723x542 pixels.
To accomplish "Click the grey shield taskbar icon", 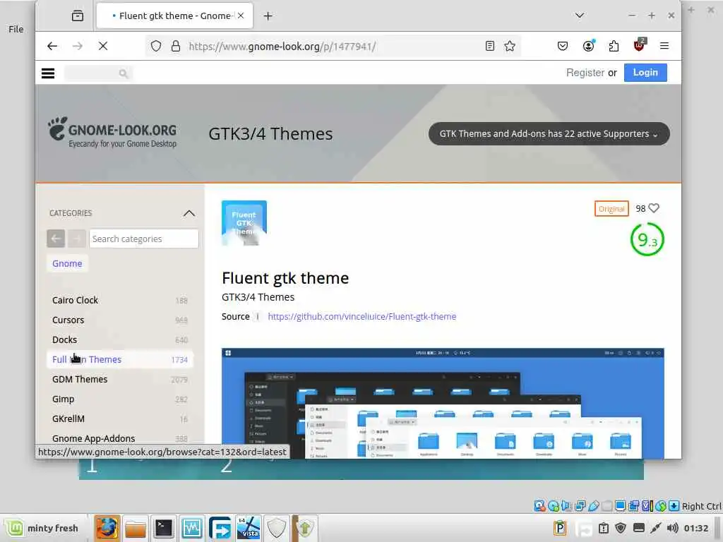I will [277, 528].
